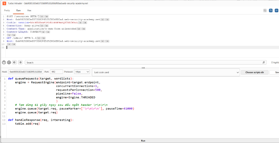This screenshot has height=143, width=279.
Task: Click the 'pipeline=False,' code line
Action: point(69,94)
